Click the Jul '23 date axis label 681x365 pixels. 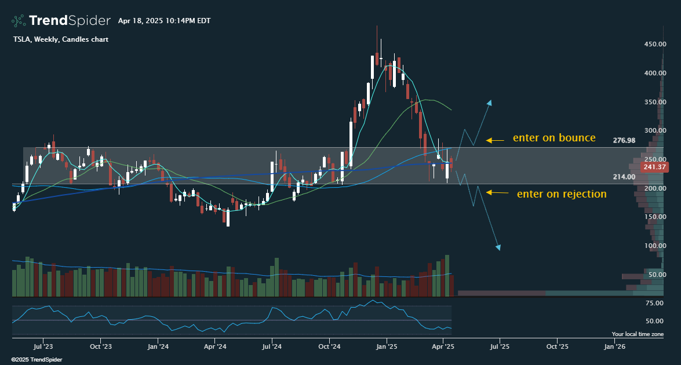tap(43, 346)
